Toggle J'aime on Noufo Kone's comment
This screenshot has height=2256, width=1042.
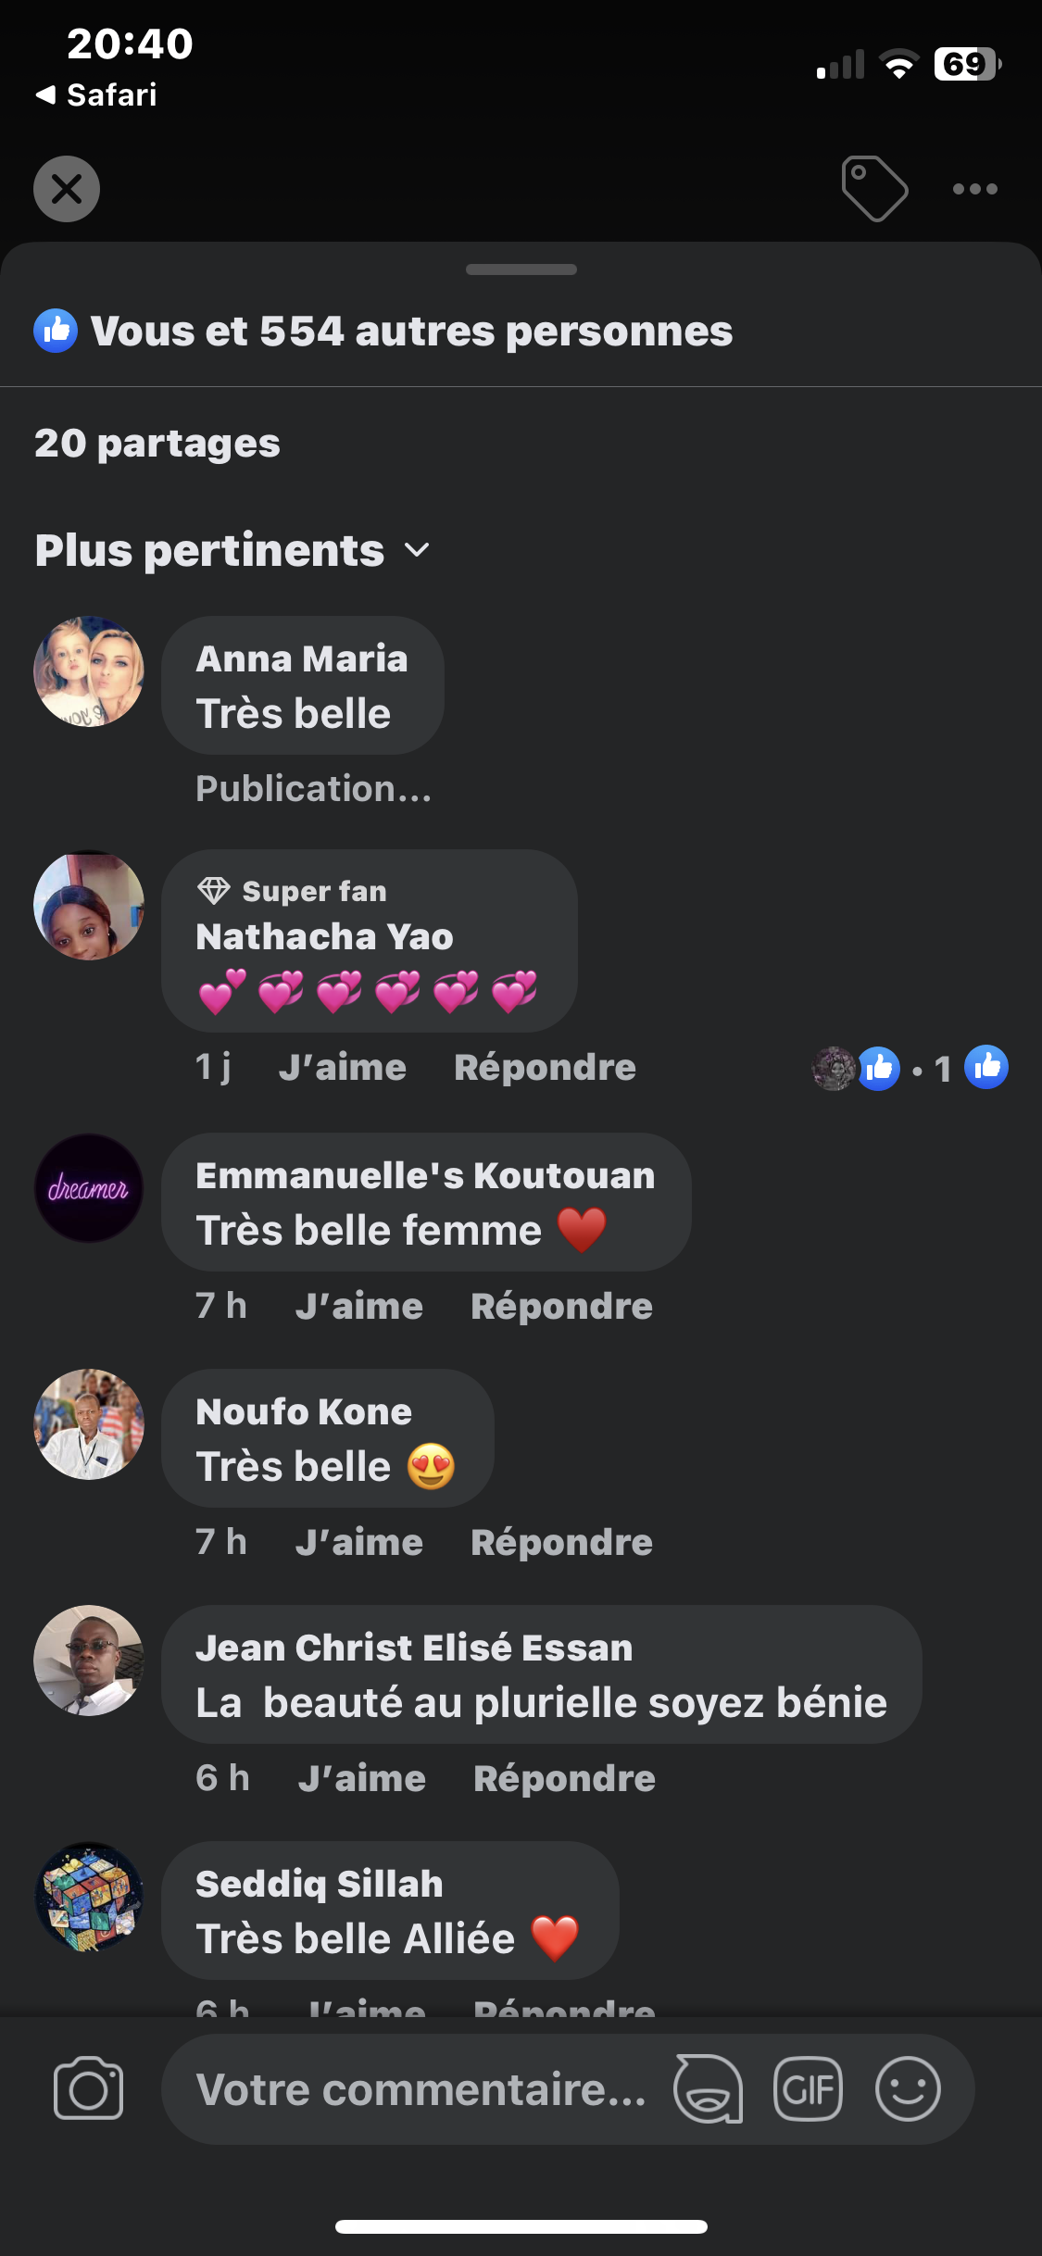point(359,1543)
